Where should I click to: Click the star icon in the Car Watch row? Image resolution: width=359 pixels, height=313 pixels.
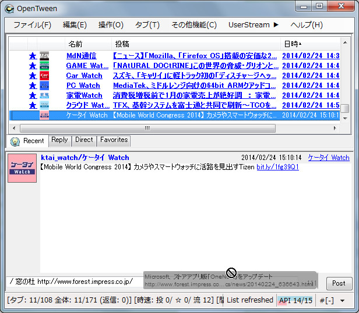click(33, 76)
